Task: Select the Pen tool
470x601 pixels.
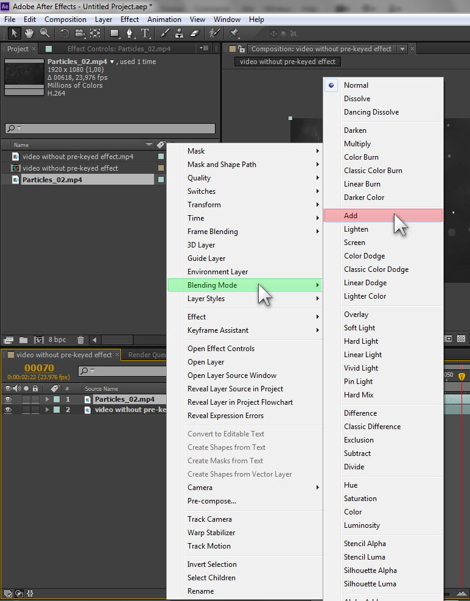Action: tap(130, 34)
